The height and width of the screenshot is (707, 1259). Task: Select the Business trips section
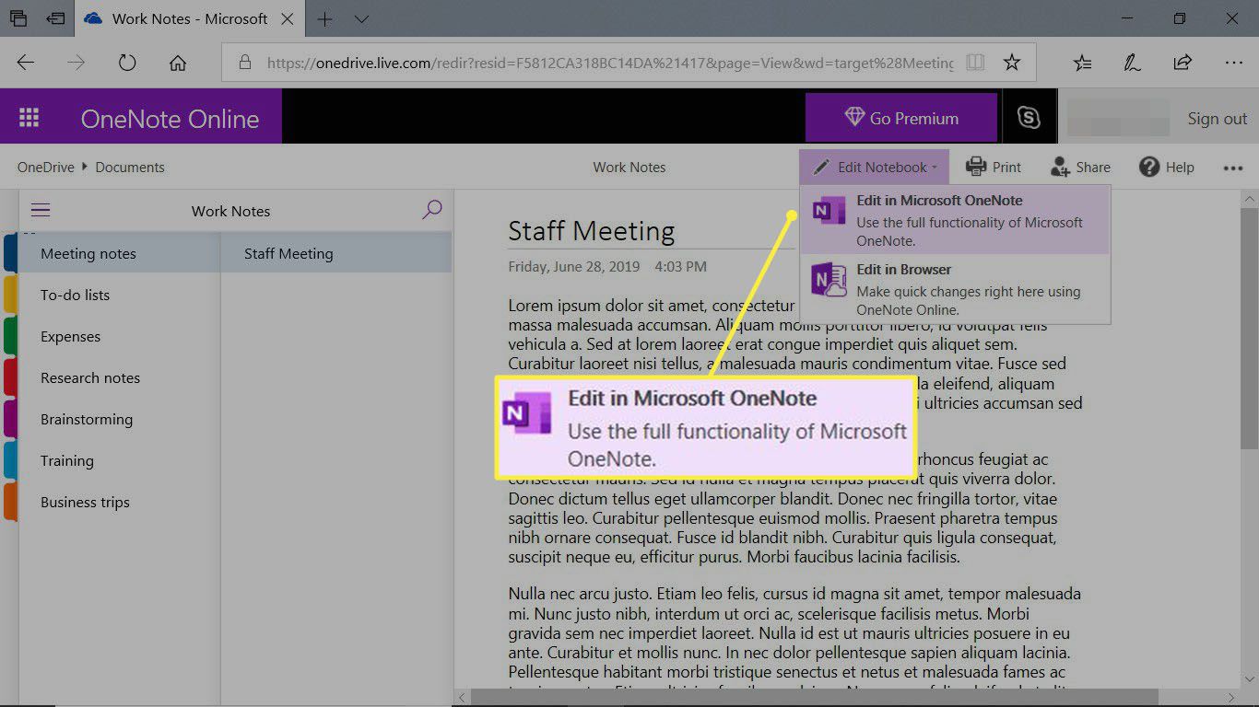120,502
